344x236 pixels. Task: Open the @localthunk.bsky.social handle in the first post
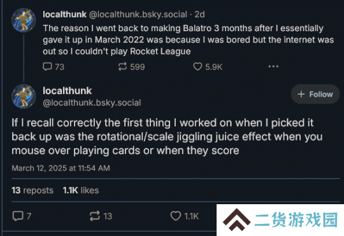[x=138, y=15]
